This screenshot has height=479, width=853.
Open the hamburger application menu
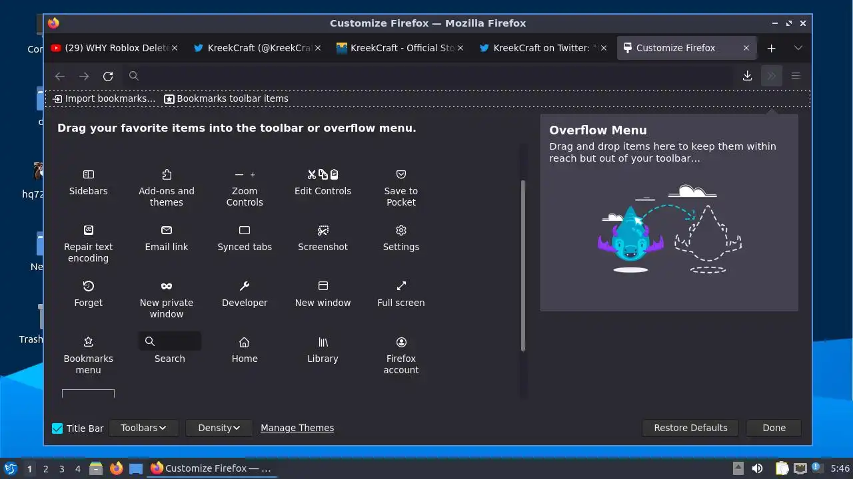(796, 76)
